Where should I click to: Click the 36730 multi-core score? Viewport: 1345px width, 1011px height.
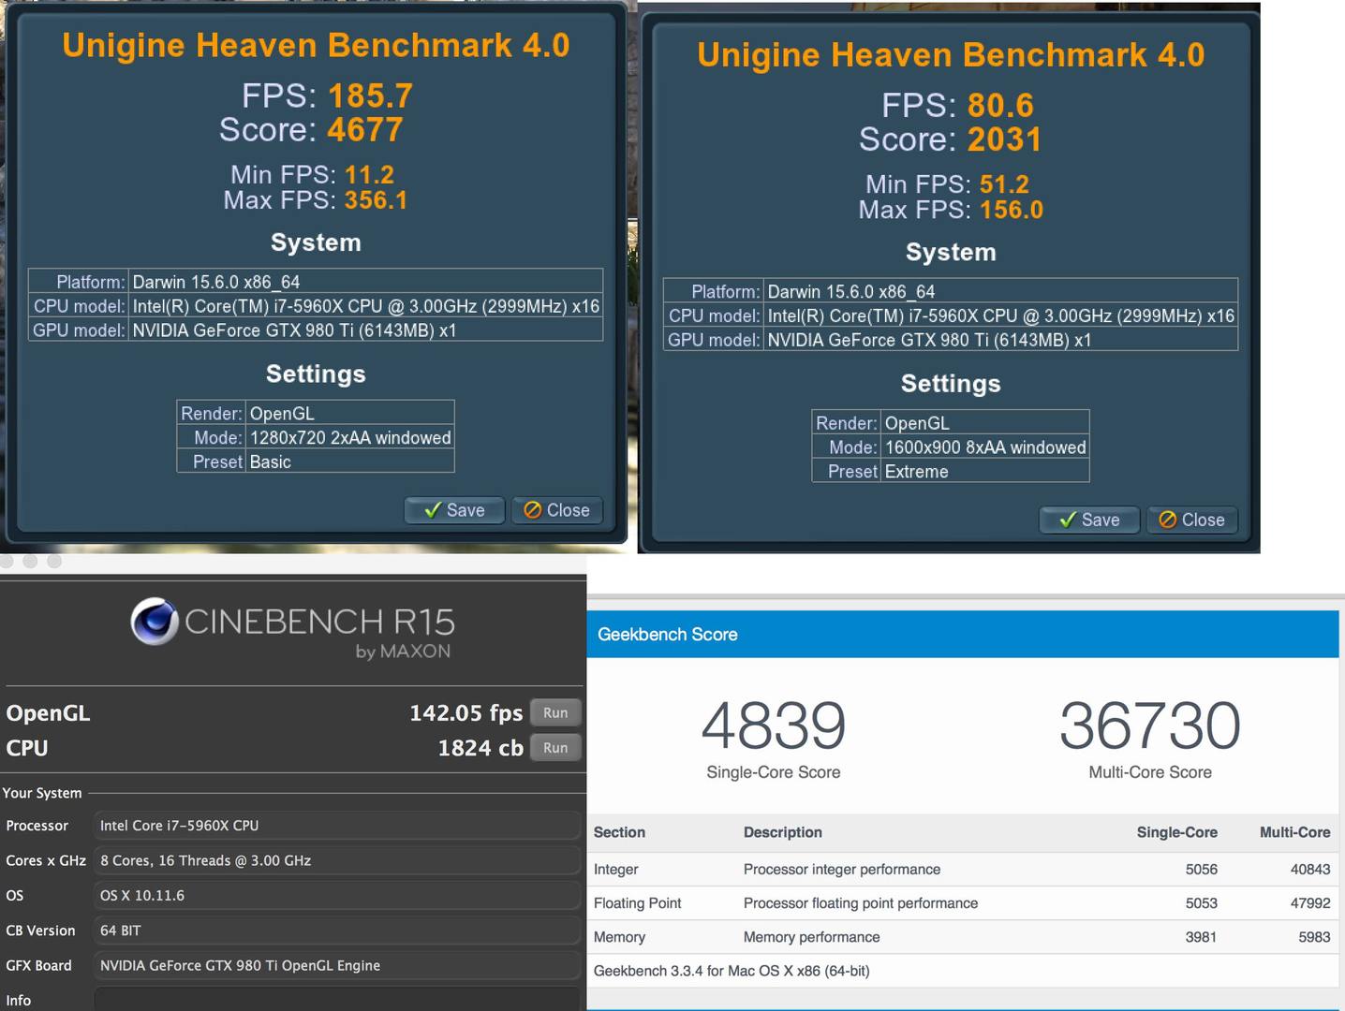coord(1150,725)
